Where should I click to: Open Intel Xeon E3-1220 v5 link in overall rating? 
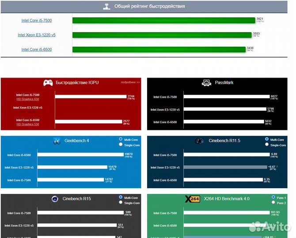click(36, 35)
